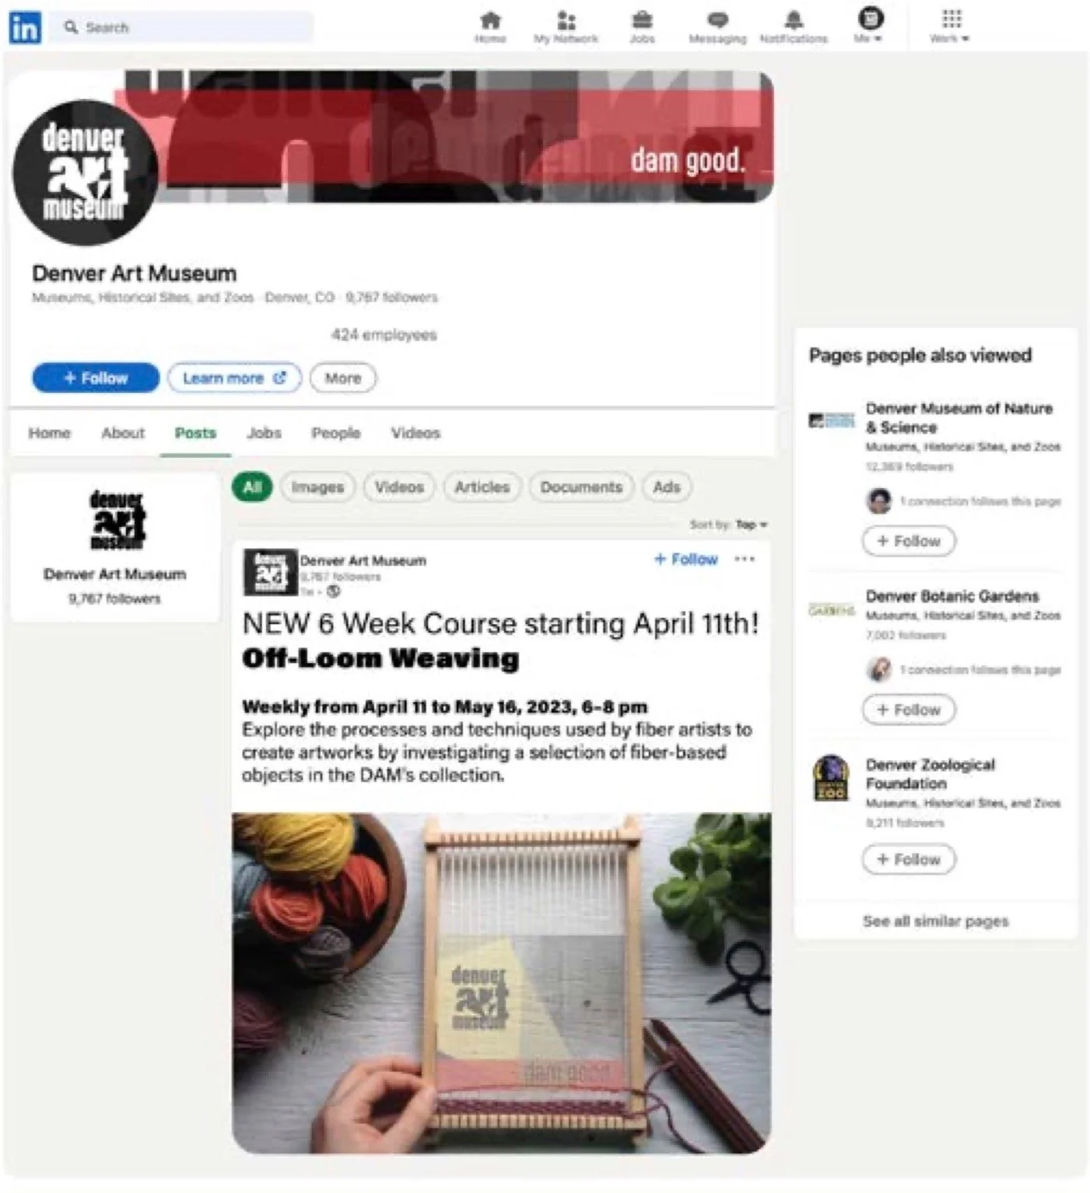
Task: Filter posts by Documents chip
Action: (x=581, y=487)
